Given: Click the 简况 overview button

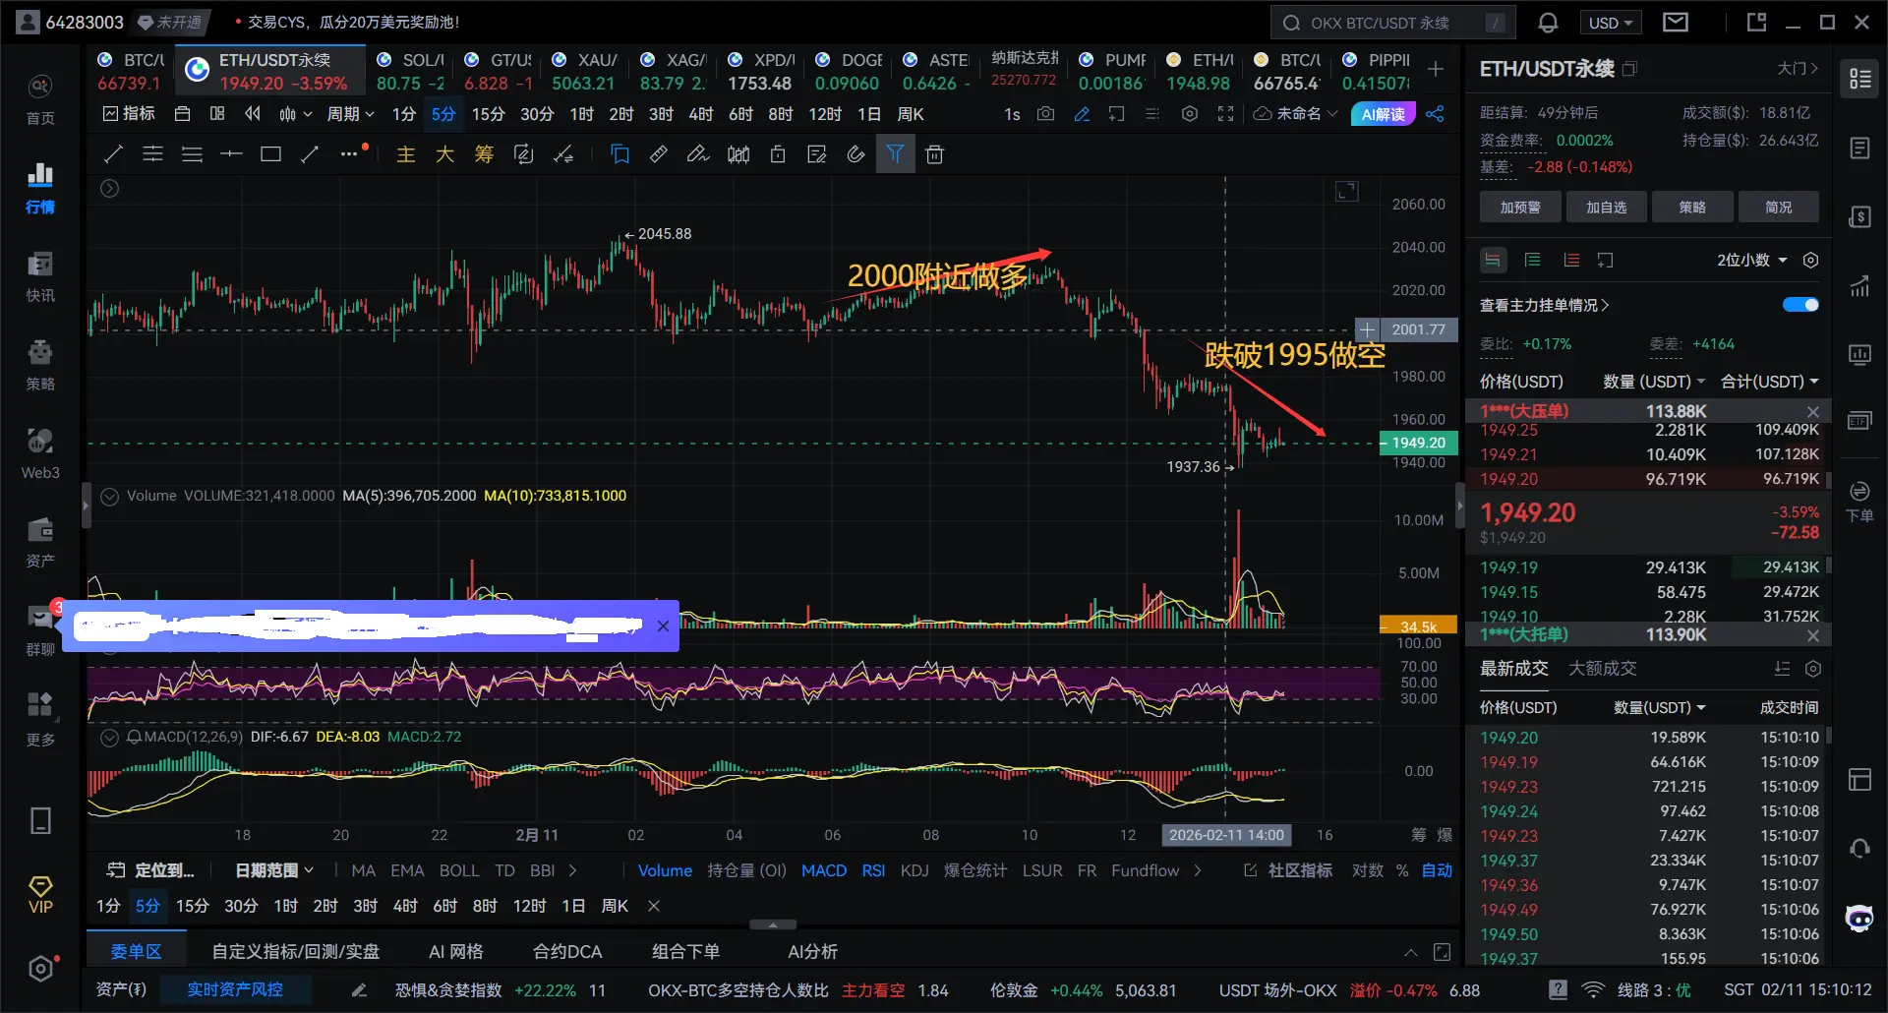Looking at the screenshot, I should coord(1778,208).
